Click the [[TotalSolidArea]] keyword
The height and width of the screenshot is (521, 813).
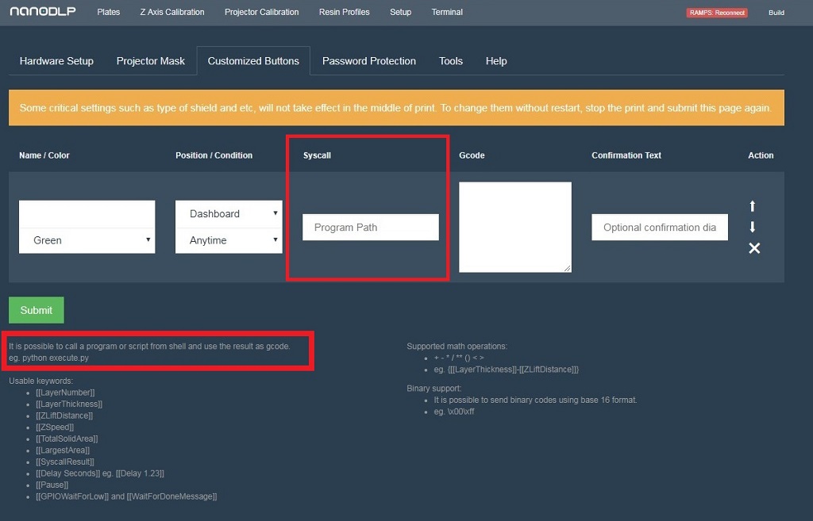[67, 439]
